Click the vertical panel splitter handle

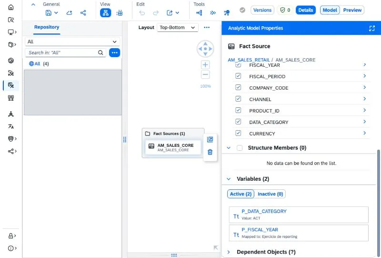coord(125,139)
